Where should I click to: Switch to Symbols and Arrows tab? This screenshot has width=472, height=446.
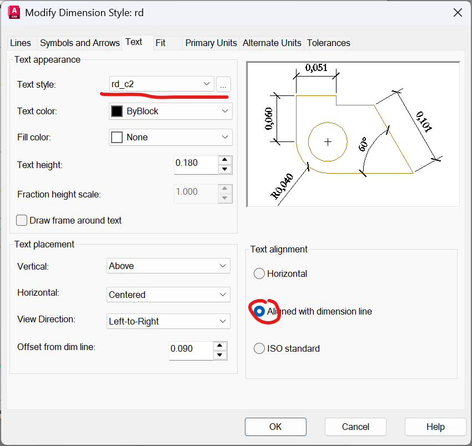[x=79, y=43]
